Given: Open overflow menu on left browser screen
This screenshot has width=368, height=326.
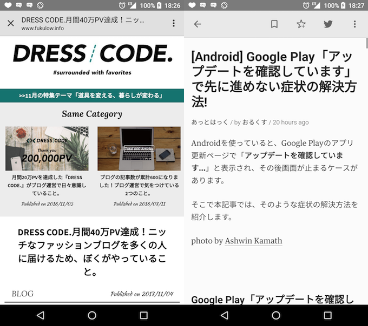Looking at the screenshot, I should tap(174, 23).
